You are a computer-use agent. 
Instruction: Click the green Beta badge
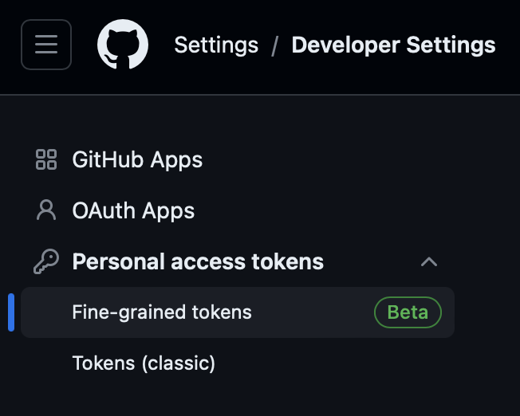(x=407, y=312)
